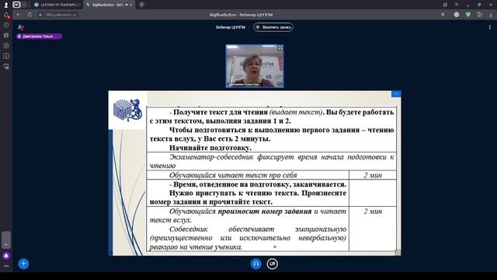Click the collections icon below the history clock
497x280 pixels.
(x=6, y=36)
